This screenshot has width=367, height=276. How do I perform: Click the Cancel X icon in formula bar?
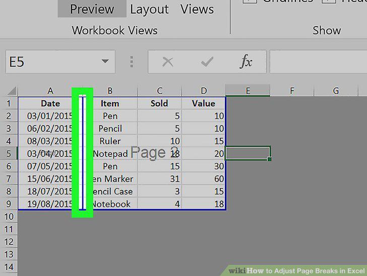click(x=167, y=62)
